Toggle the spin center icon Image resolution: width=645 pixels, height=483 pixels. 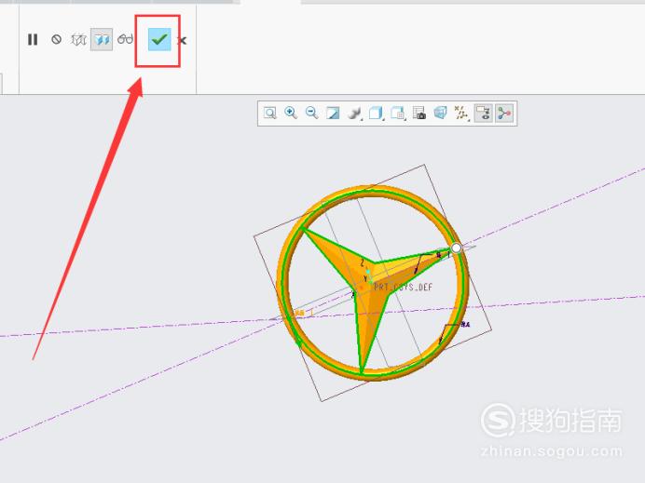[x=504, y=113]
